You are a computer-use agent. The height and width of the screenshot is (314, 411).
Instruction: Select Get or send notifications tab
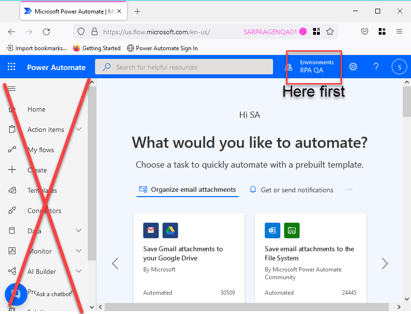291,190
